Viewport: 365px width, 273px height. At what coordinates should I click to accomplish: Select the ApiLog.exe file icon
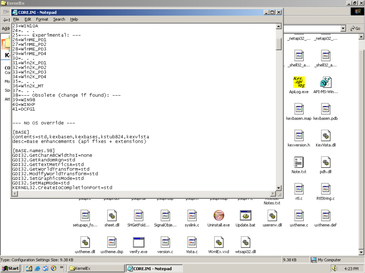299,82
